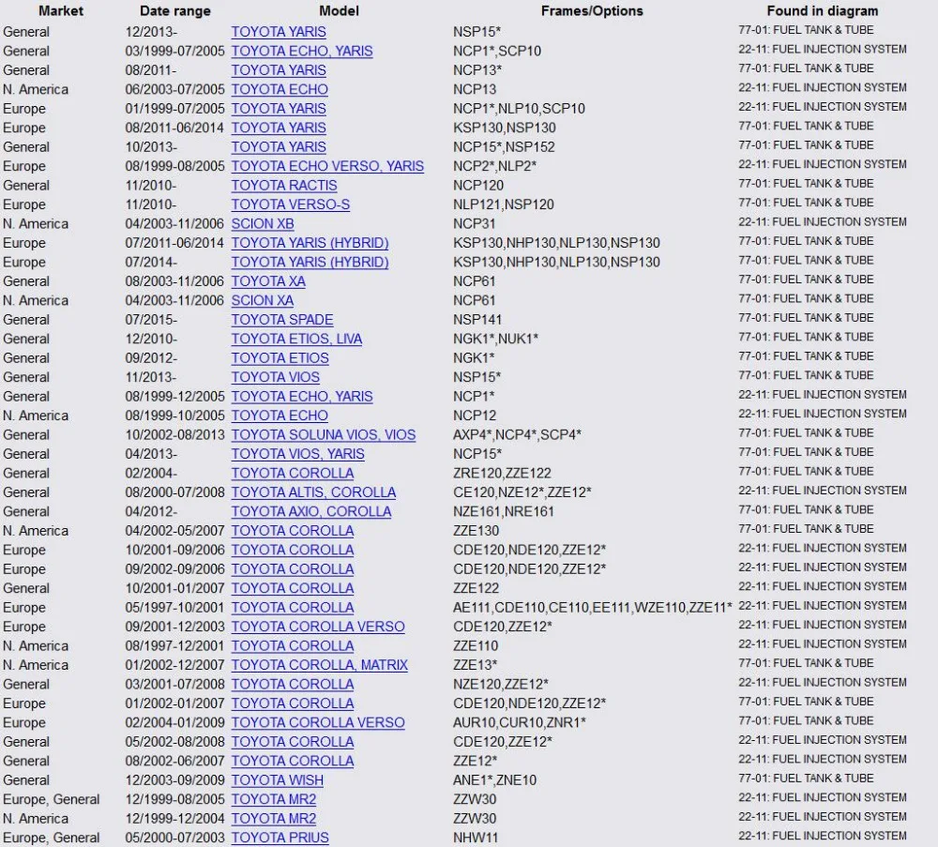Screen dimensions: 938x847
Task: Open the TOYOTA ETIOS, LIVA link
Action: 296,339
